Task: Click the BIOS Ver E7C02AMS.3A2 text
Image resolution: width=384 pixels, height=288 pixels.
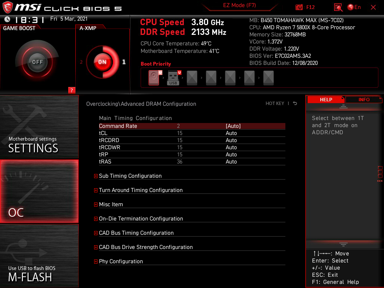Action: pyautogui.click(x=280, y=56)
